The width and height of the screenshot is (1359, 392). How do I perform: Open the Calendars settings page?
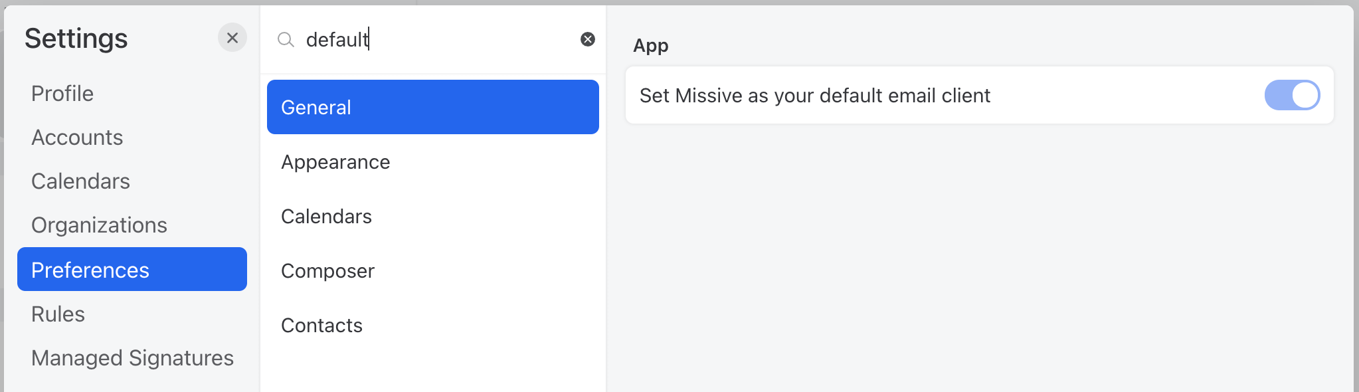80,181
